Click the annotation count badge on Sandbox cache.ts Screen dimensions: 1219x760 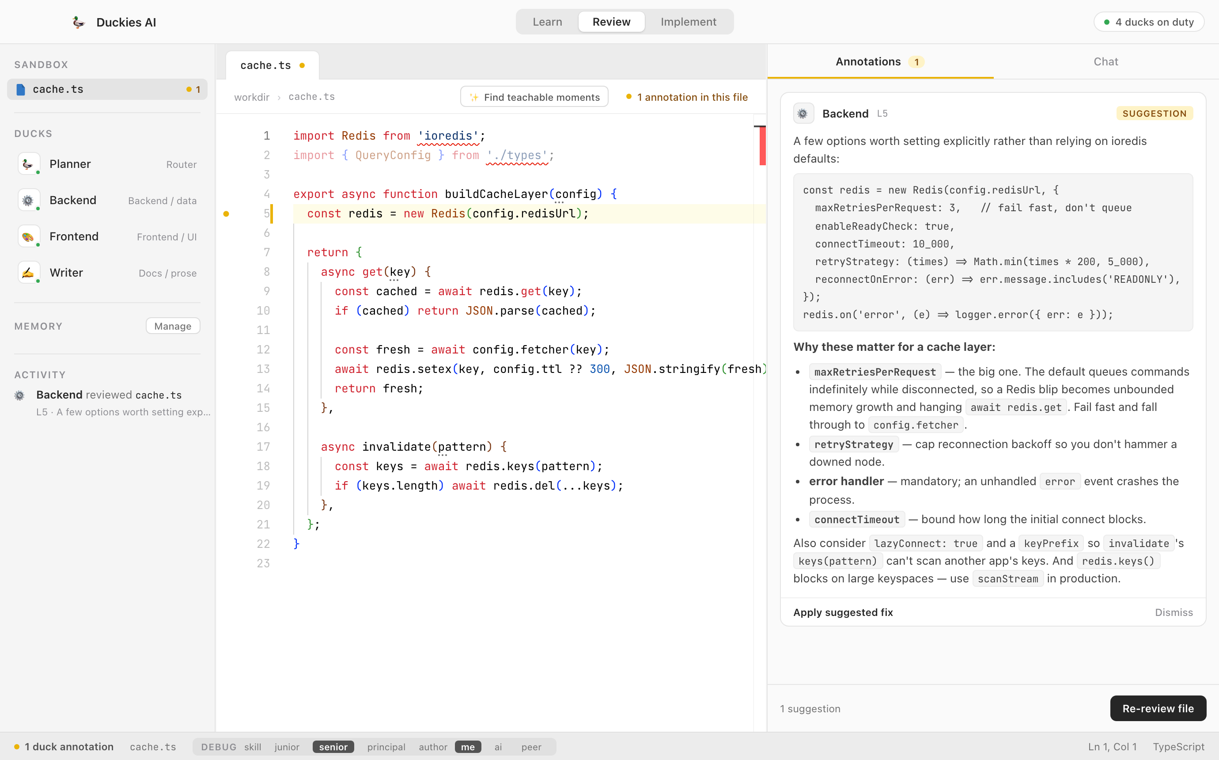pos(193,89)
